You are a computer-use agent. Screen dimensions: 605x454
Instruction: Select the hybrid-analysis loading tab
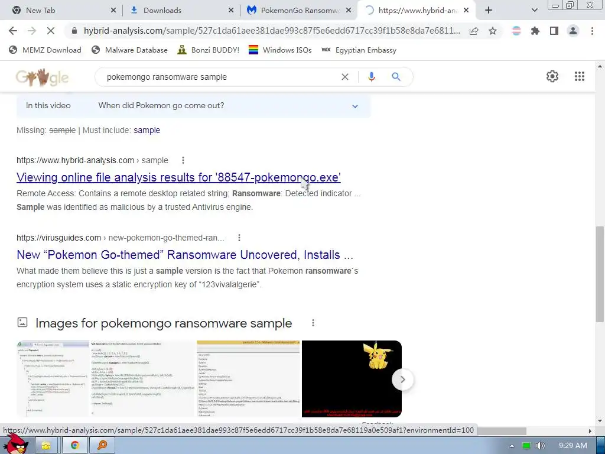point(418,11)
